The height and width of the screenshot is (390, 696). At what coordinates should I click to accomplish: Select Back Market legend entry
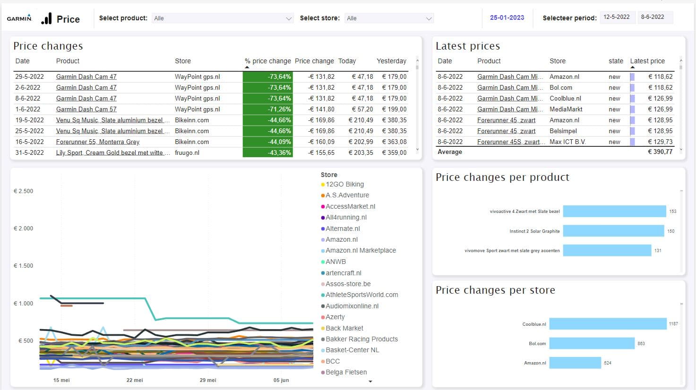(342, 328)
